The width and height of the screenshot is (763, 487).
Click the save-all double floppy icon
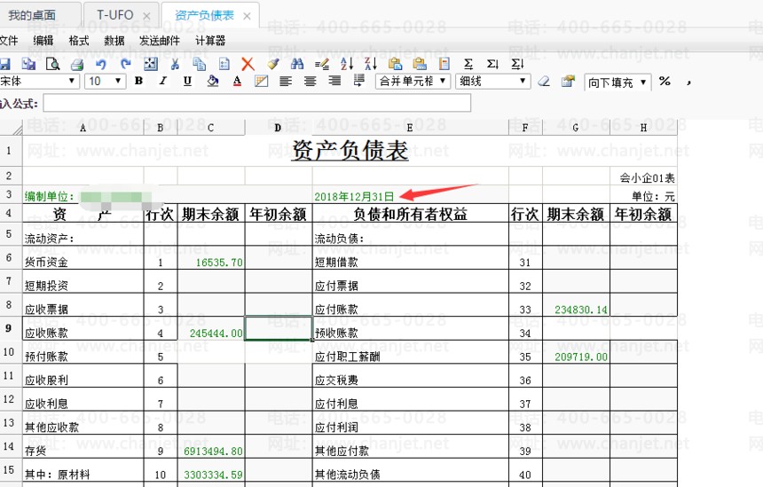28,64
